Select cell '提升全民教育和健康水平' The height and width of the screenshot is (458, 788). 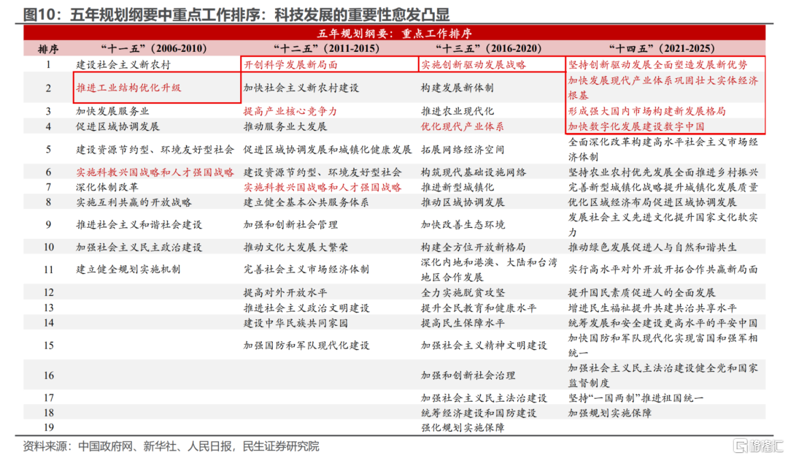(x=479, y=308)
